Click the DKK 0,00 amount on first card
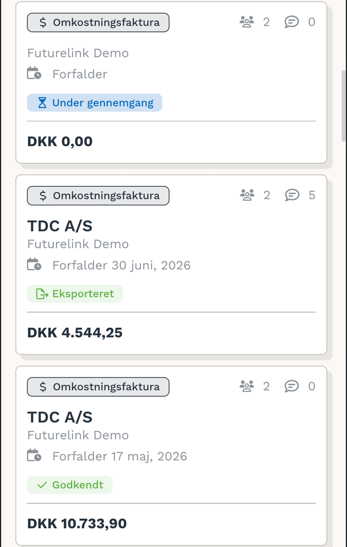This screenshot has height=547, width=347. (60, 142)
